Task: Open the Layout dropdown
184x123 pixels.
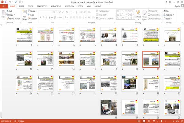Action: click(x=32, y=11)
